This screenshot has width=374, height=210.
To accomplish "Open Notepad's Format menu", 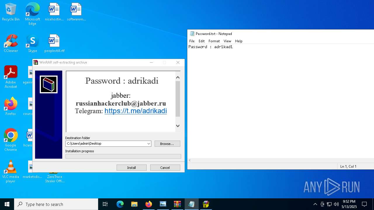I will (x=214, y=41).
